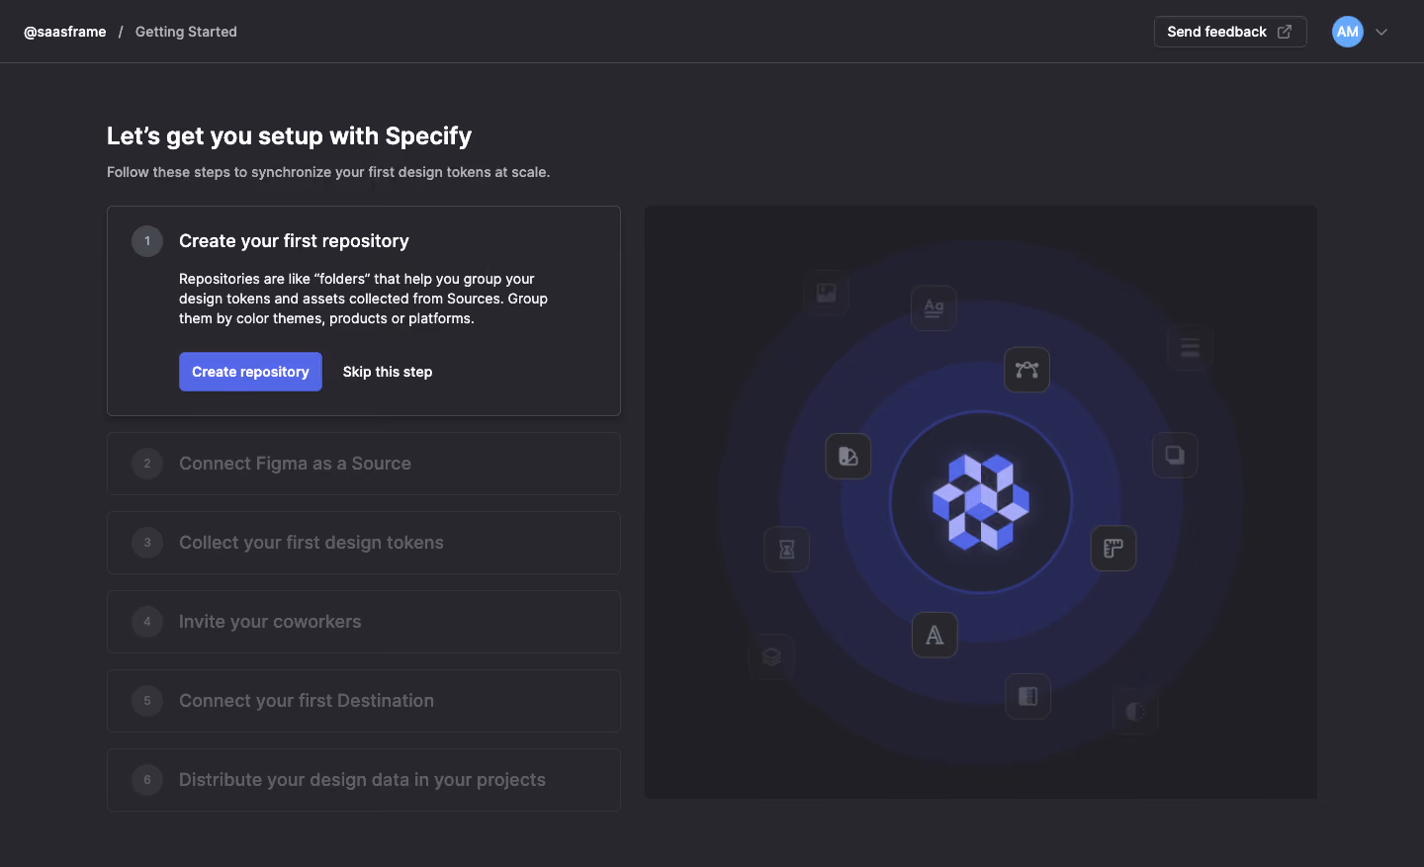Click the bezier vector curve icon
Screen dimensions: 1424x867
(x=1027, y=370)
